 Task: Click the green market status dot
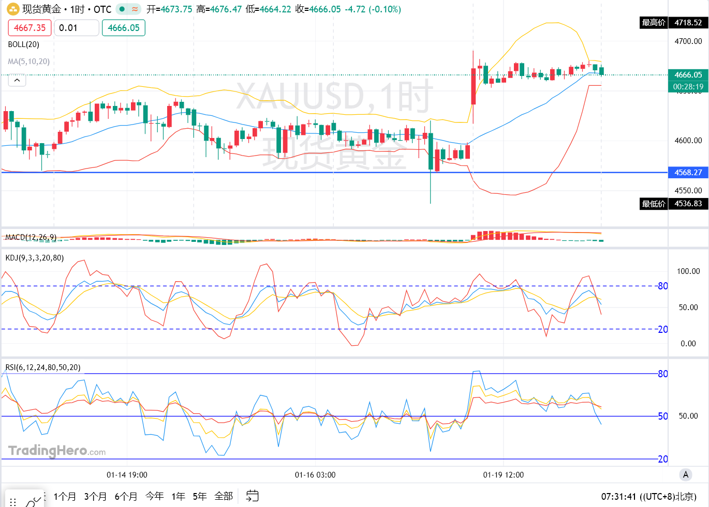(122, 9)
